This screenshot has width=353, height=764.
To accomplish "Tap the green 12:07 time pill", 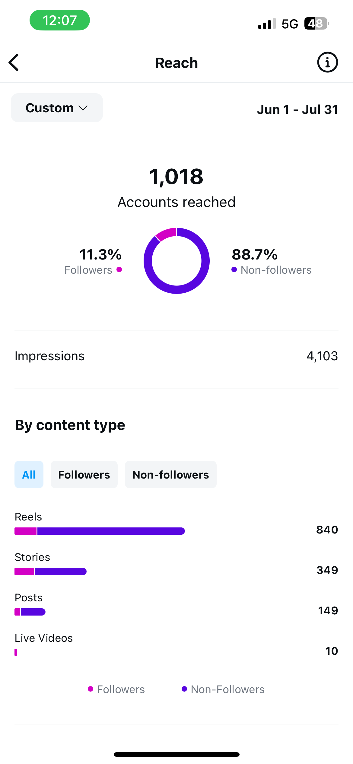I will (60, 20).
